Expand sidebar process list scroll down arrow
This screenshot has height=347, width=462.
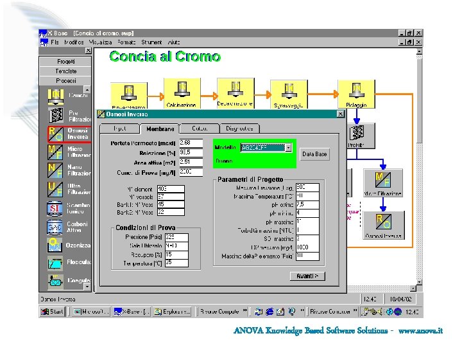pyautogui.click(x=87, y=287)
